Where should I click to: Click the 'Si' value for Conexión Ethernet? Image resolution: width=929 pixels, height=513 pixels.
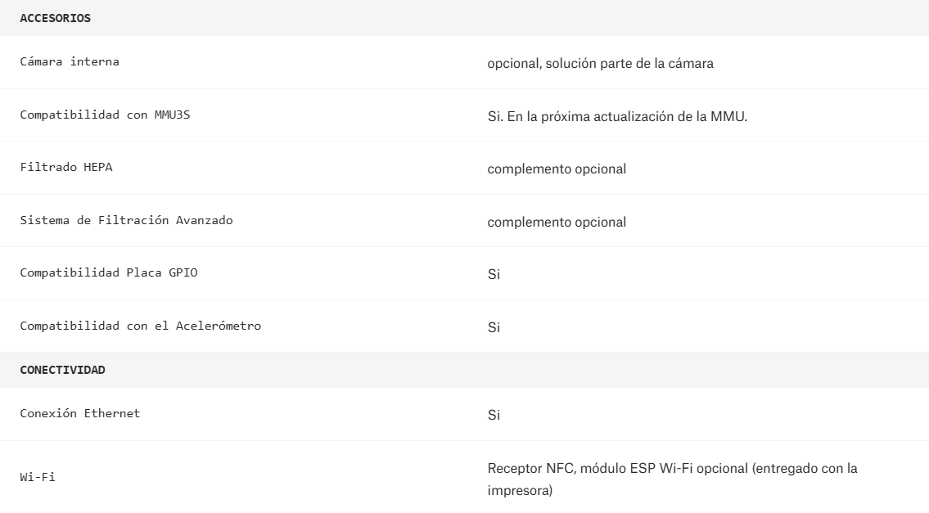(x=494, y=415)
